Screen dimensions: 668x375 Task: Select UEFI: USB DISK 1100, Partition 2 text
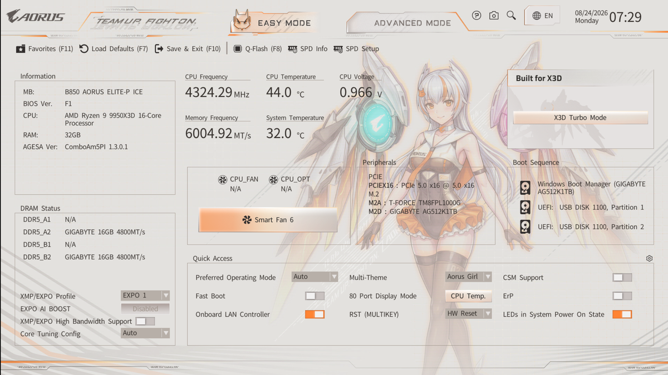click(x=591, y=227)
